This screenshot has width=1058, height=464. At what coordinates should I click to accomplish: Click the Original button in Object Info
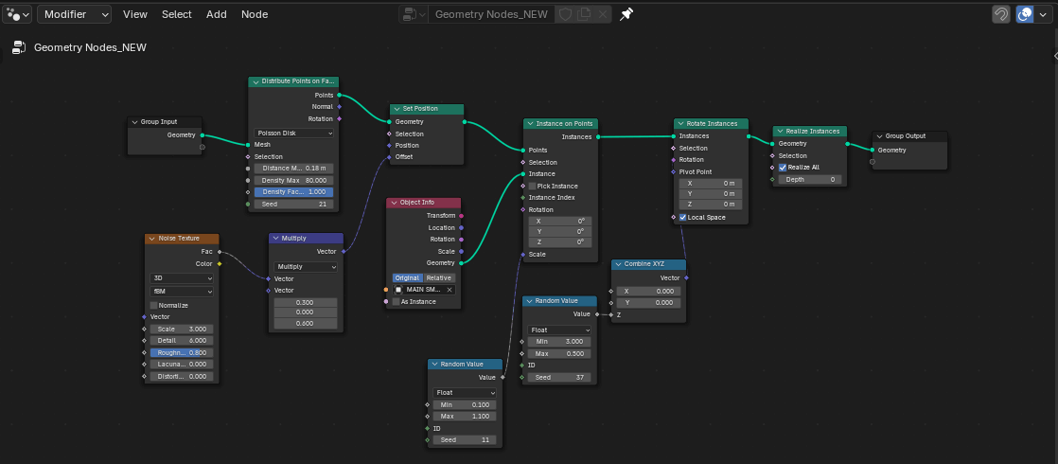407,277
